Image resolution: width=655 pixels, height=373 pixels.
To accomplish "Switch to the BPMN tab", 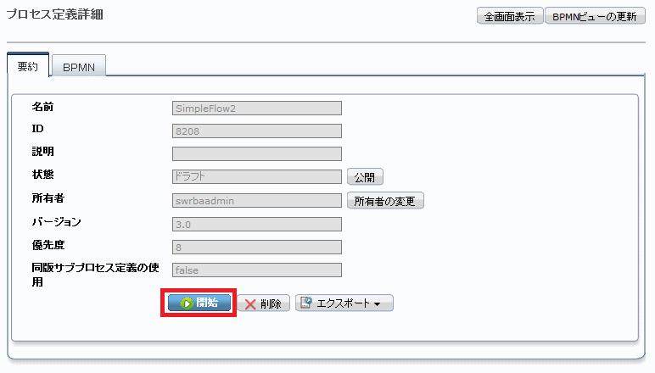I will pyautogui.click(x=79, y=67).
